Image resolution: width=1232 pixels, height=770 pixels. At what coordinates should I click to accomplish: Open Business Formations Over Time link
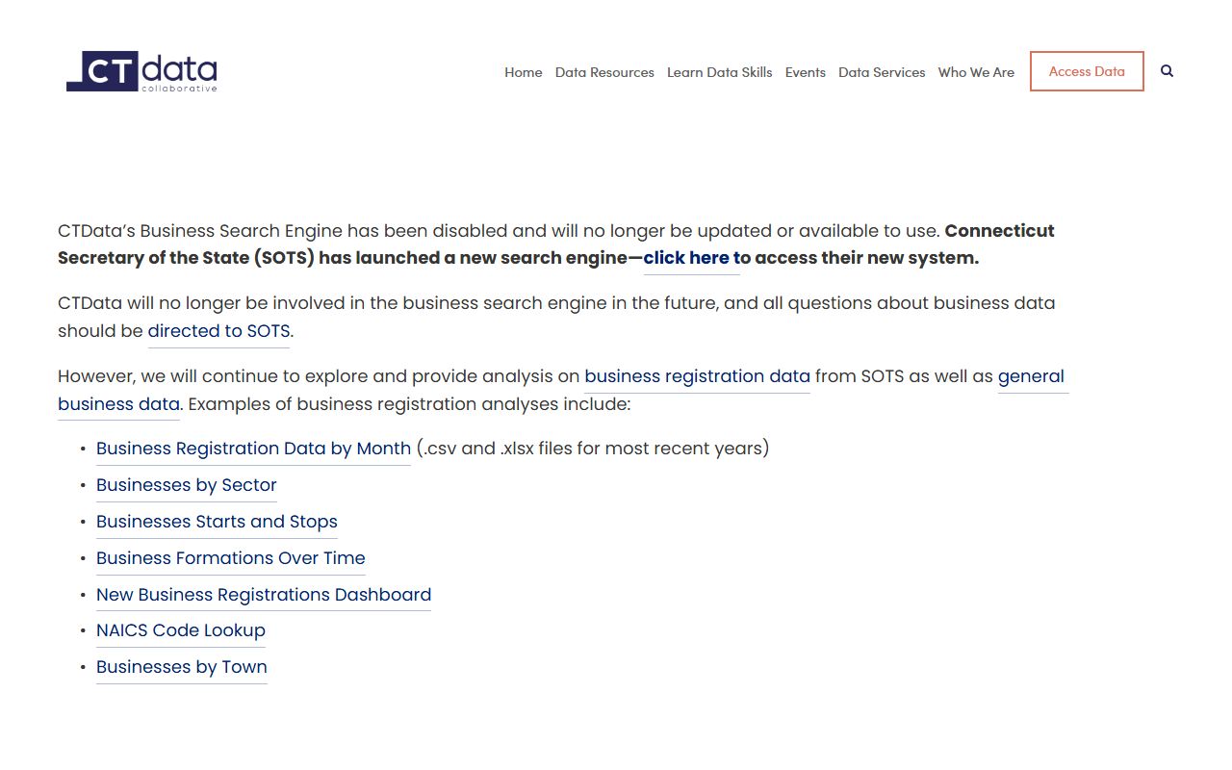point(231,558)
